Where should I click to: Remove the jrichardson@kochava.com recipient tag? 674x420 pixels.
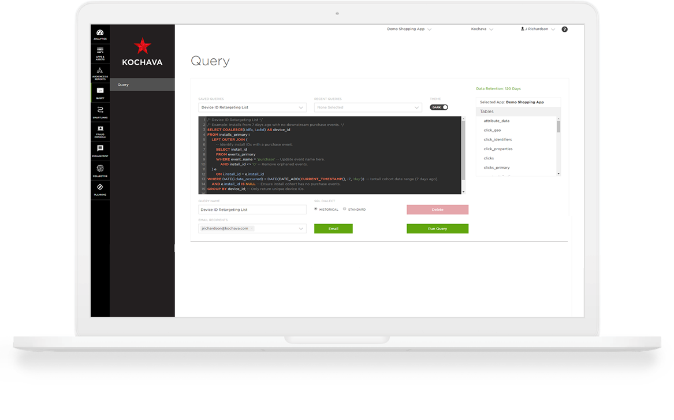tap(251, 229)
